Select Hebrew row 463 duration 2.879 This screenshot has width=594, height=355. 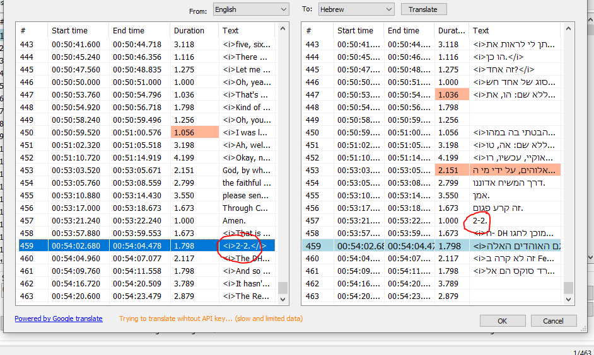click(448, 296)
